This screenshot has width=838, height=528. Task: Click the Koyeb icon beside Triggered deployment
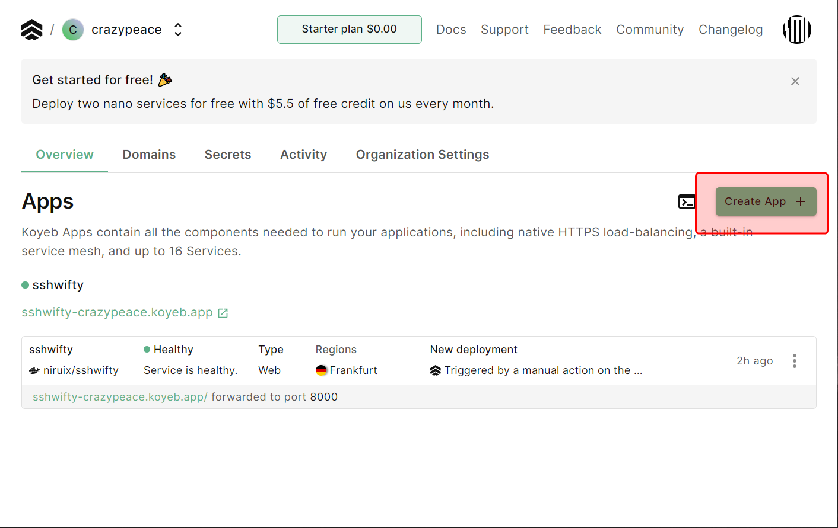(436, 370)
